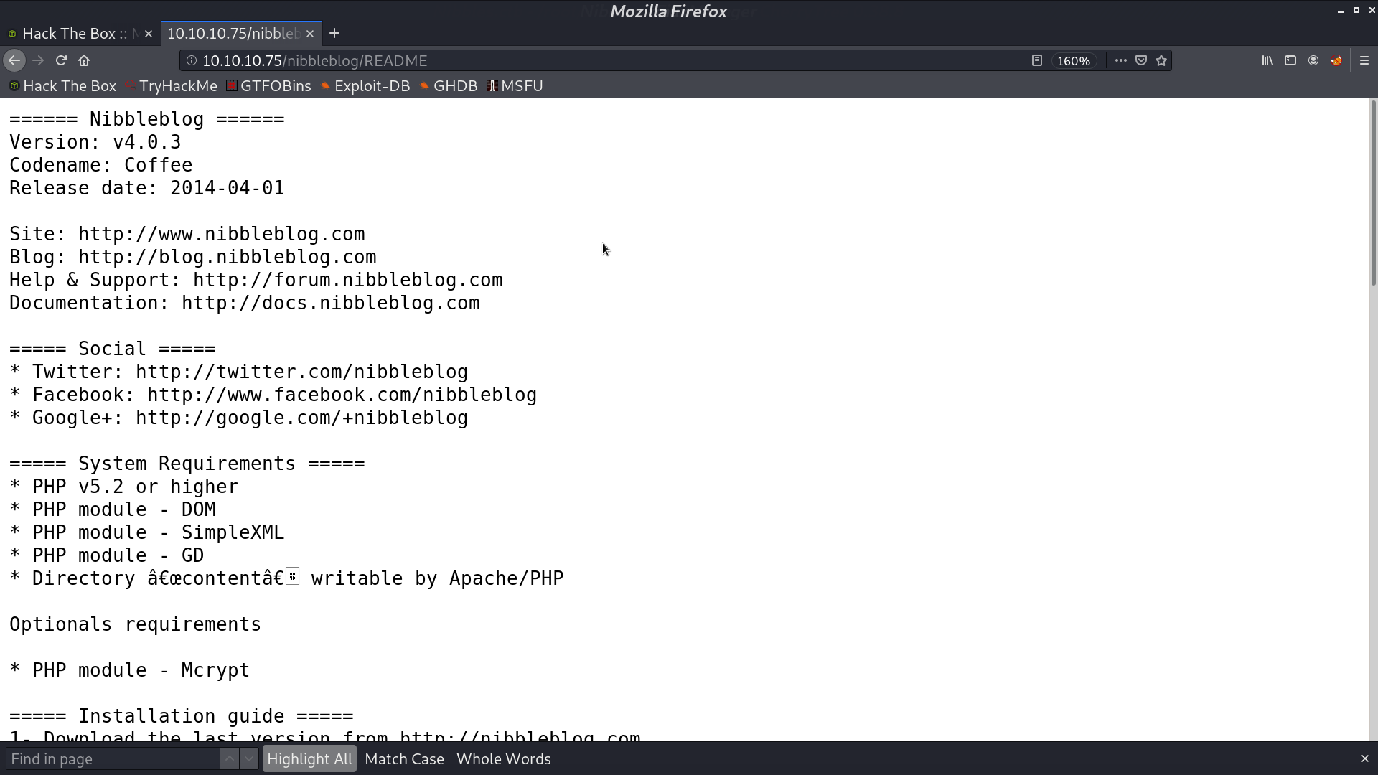Click the PHP module - SimpleXML line
The width and height of the screenshot is (1378, 775).
(147, 532)
